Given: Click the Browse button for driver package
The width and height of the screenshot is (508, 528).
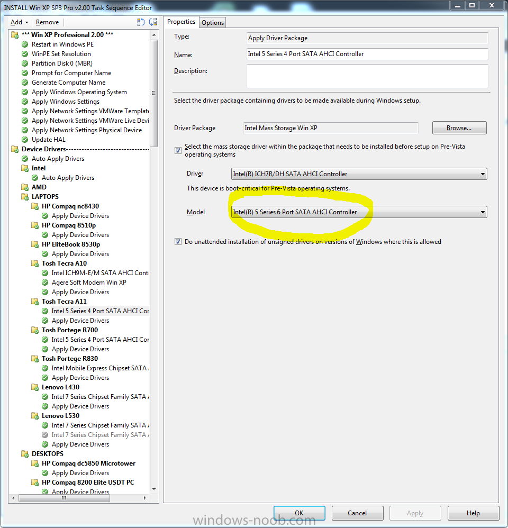Looking at the screenshot, I should tap(459, 128).
